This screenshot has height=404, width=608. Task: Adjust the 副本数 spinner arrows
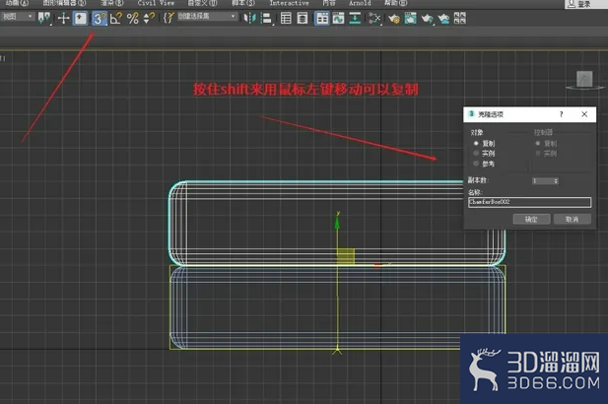click(x=556, y=181)
